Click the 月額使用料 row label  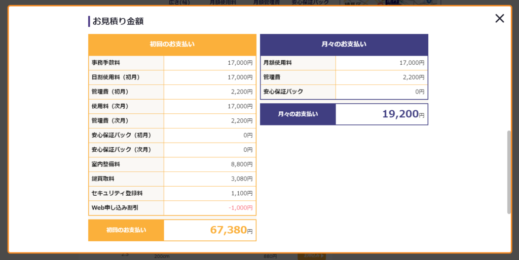coord(277,63)
